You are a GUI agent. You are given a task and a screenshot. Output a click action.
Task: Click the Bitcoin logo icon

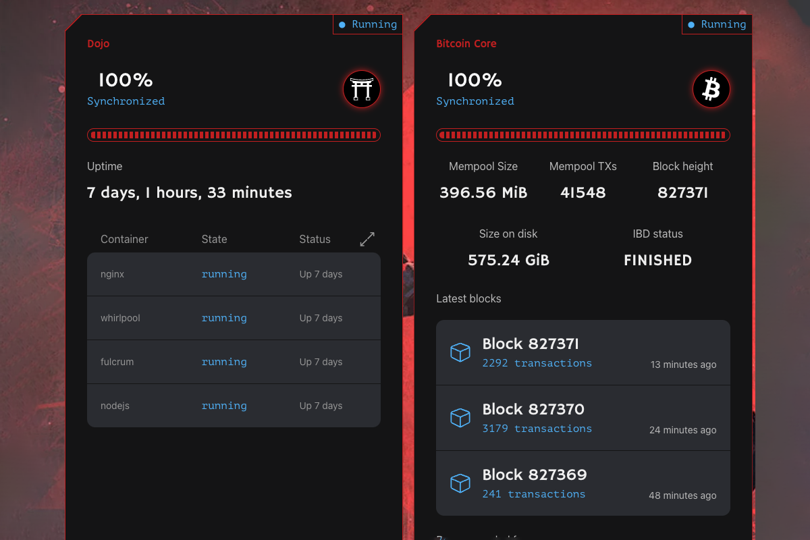[x=711, y=89]
